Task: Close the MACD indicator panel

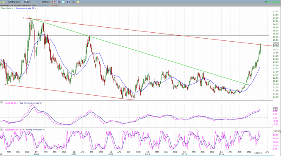Action: (1, 103)
